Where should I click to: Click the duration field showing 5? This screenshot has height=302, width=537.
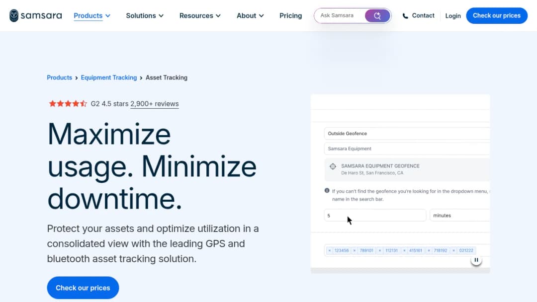point(375,216)
